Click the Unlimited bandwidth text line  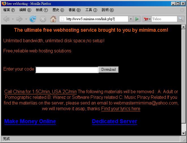point(54,41)
